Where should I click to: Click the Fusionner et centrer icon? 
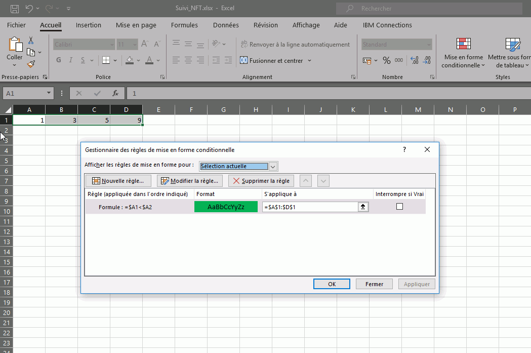click(x=244, y=60)
